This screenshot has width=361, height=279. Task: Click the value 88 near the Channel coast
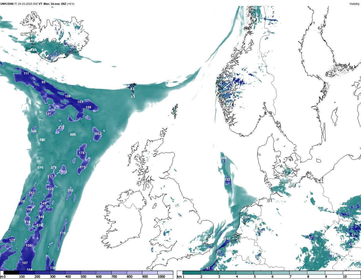coord(219,251)
